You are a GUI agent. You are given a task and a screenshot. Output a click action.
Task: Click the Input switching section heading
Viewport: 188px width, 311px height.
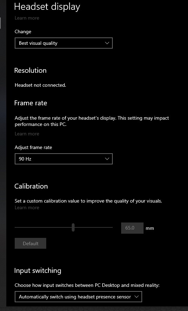tap(38, 271)
